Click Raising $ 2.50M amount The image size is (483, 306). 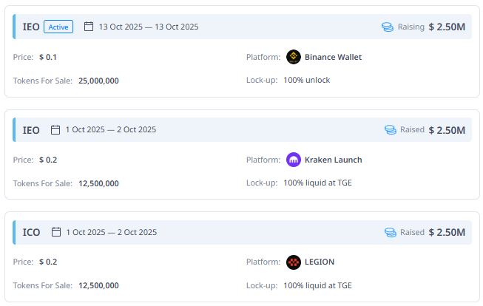(446, 27)
